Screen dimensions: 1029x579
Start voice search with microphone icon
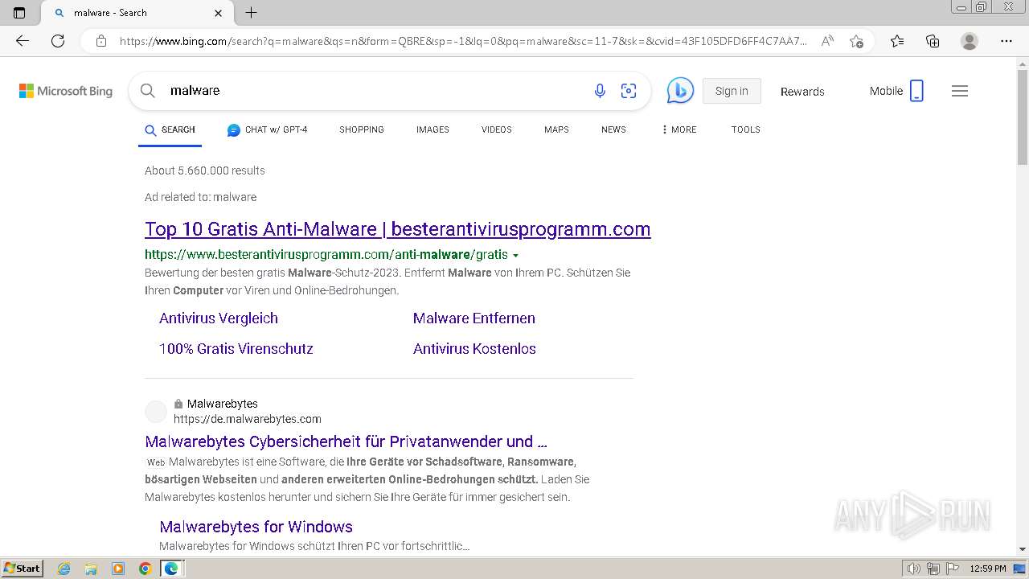tap(600, 91)
